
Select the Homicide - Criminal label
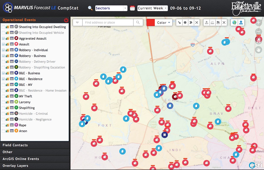pos(33,114)
